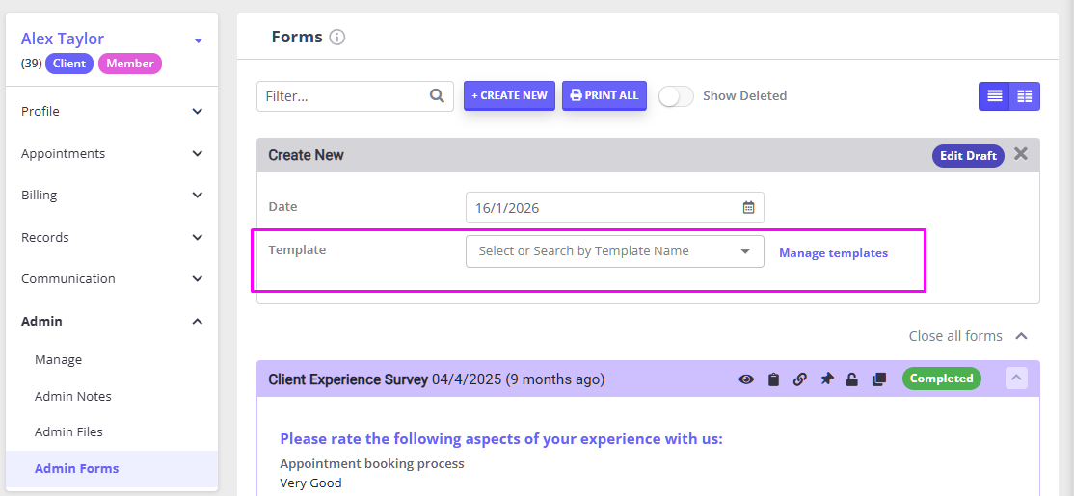Open the Manage templates link
1074x496 pixels.
833,253
